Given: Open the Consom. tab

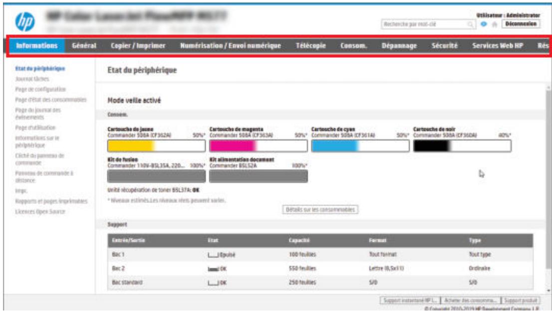Looking at the screenshot, I should click(353, 46).
